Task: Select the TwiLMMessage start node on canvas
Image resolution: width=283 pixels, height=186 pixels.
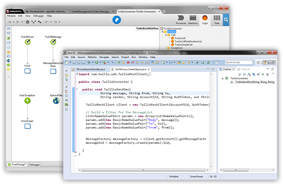Action: tap(53, 42)
